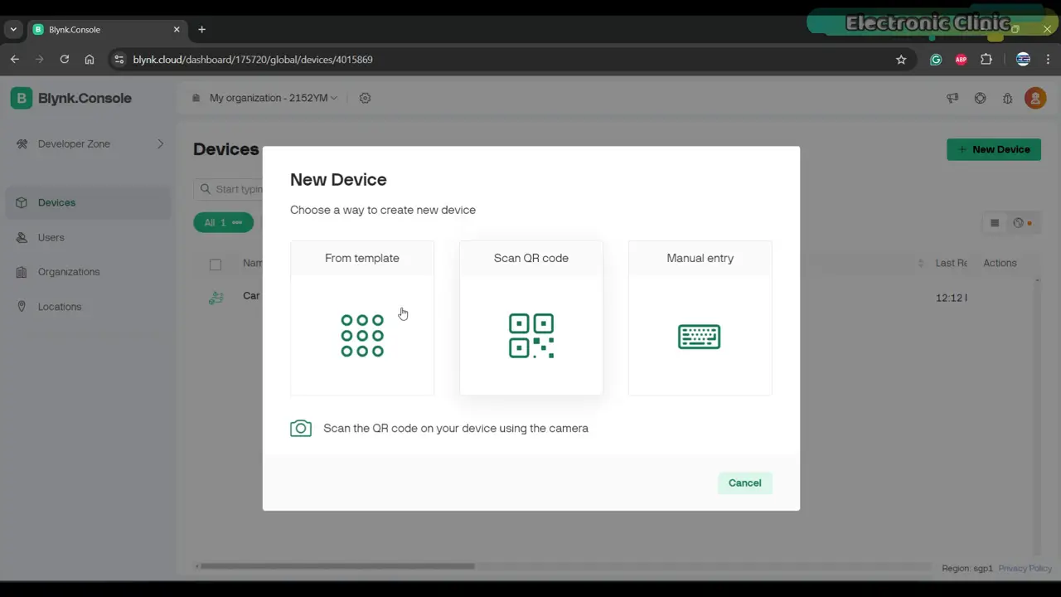Click the Users icon in sidebar
1061x597 pixels.
(x=22, y=237)
